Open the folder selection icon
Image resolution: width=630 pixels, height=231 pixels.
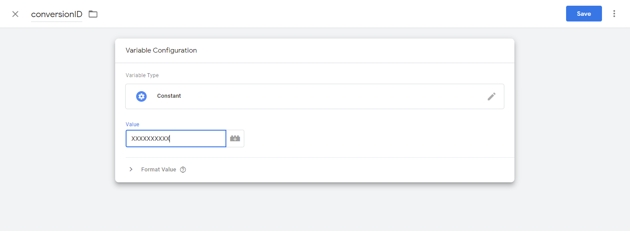coord(93,14)
